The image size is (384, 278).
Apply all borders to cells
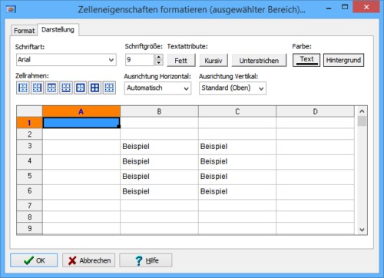pos(94,88)
